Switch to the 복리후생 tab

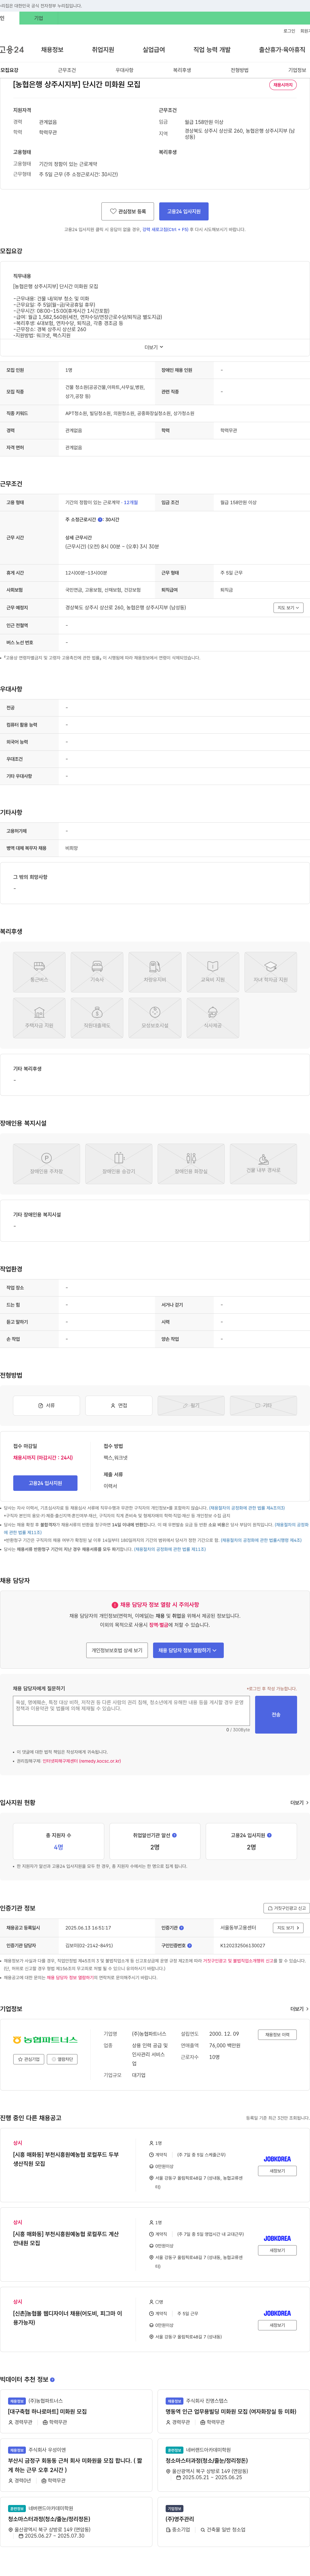tap(182, 70)
